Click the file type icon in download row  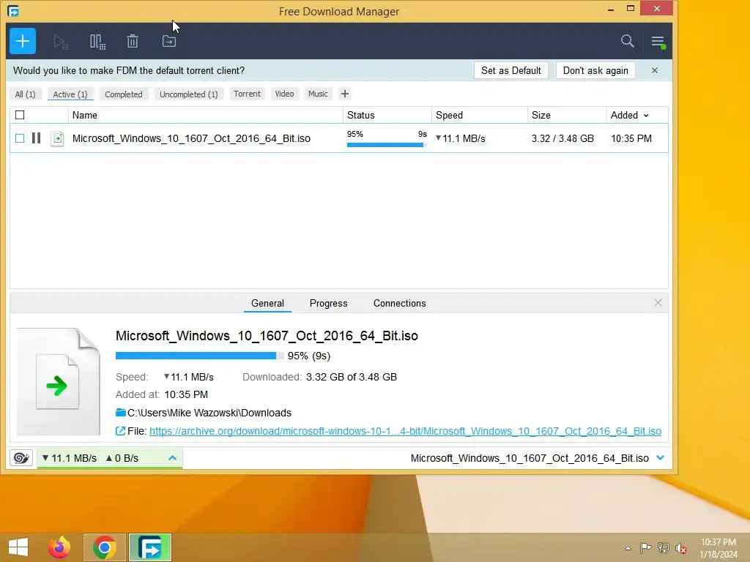(57, 138)
